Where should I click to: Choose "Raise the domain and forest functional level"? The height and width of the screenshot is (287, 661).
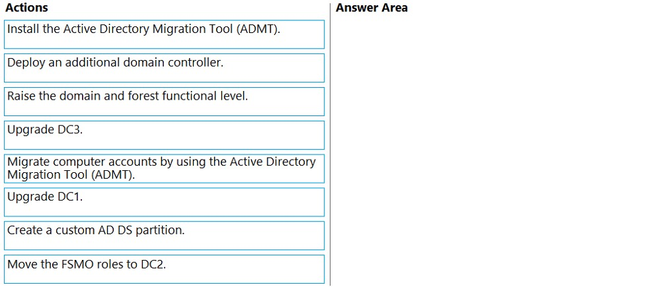[x=164, y=102]
